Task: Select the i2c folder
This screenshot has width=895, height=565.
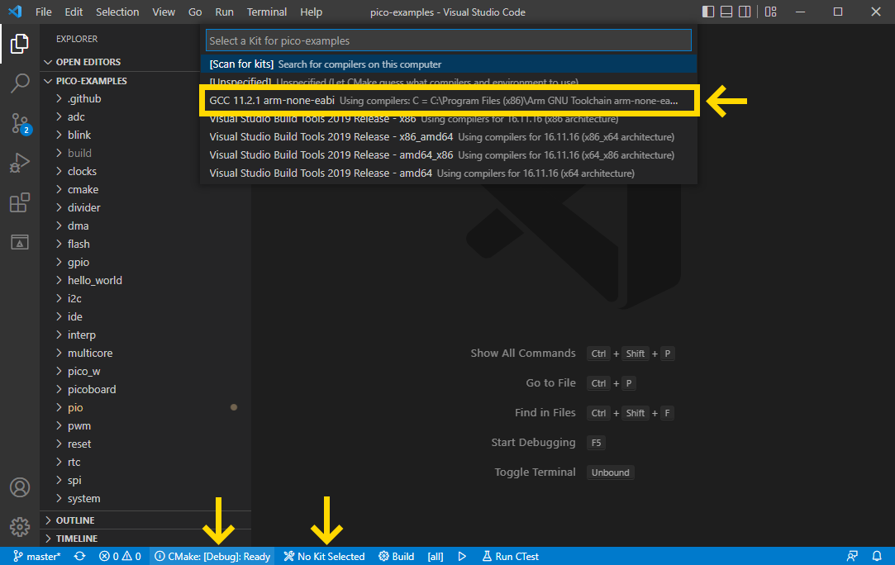Action: tap(74, 298)
